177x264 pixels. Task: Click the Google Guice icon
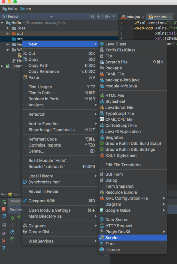(101, 210)
